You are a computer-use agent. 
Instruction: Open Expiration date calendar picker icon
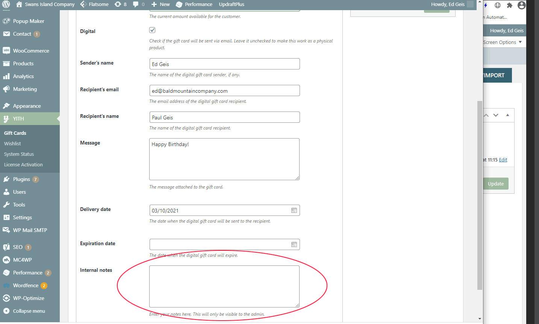pos(294,244)
